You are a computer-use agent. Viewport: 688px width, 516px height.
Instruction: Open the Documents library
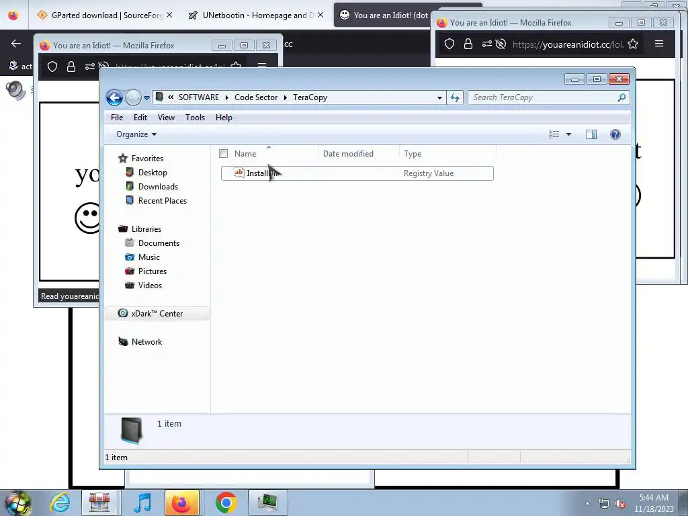point(159,243)
